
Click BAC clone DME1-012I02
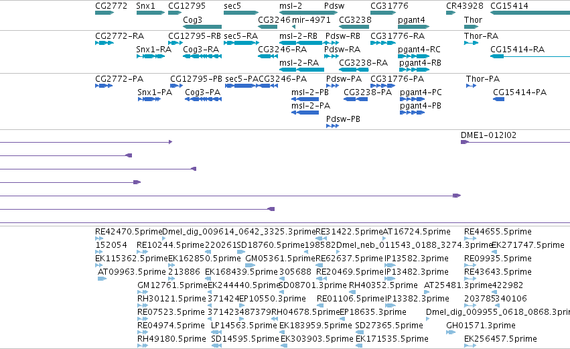point(515,142)
